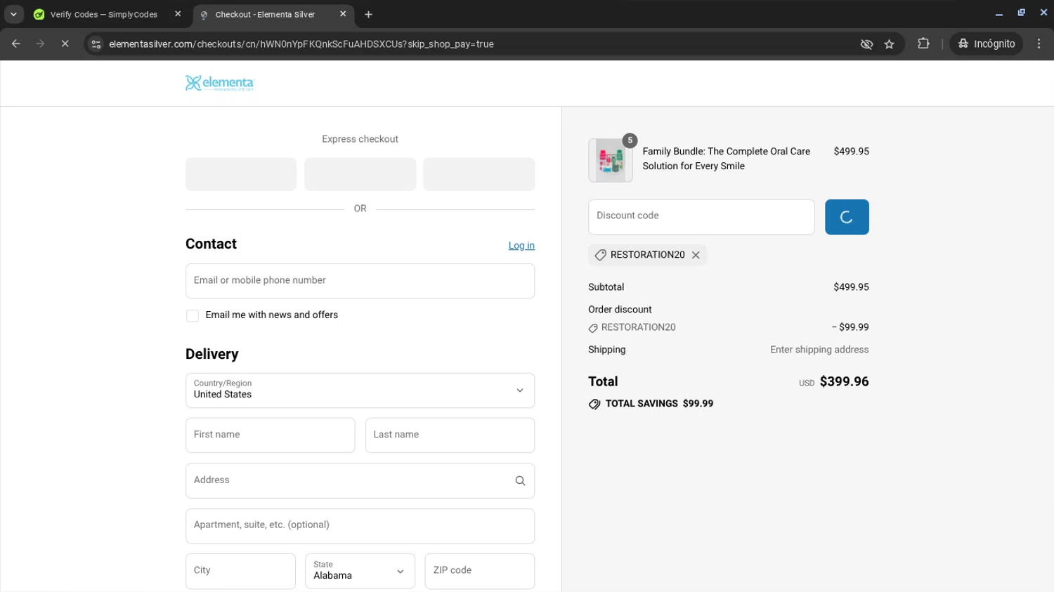This screenshot has height=592, width=1054.
Task: Click the $499.95 subtotal amount
Action: (x=851, y=287)
